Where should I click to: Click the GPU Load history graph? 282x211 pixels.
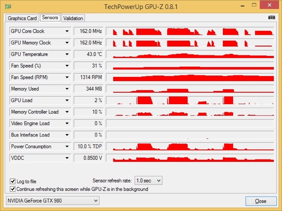click(190, 100)
